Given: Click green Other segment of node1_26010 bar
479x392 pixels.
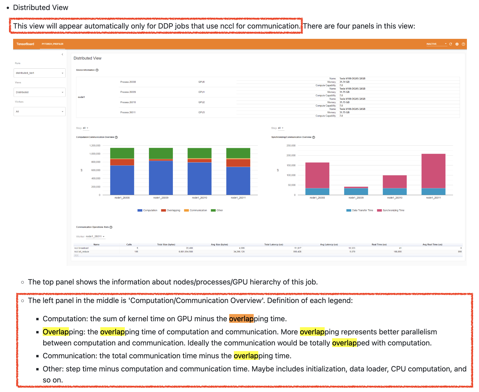Looking at the screenshot, I should [200, 153].
